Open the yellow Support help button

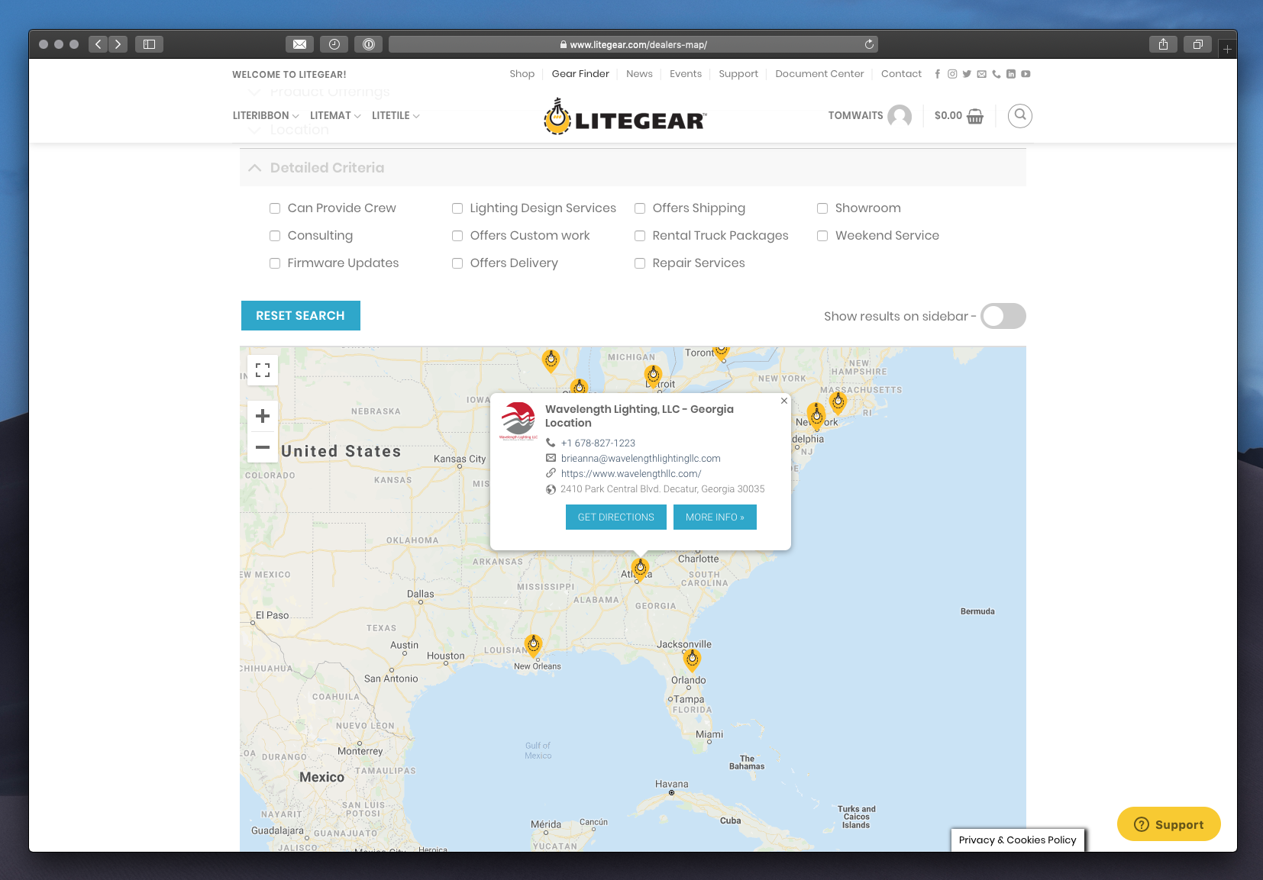tap(1169, 824)
